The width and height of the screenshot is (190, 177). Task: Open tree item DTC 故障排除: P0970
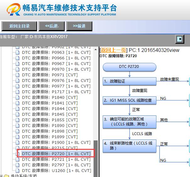[56, 69]
